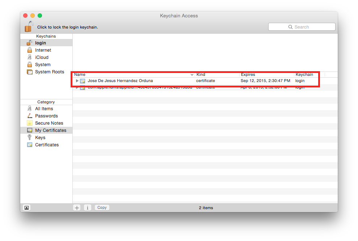358x241 pixels.
Task: Close the Keychain Access window
Action: [x=25, y=16]
